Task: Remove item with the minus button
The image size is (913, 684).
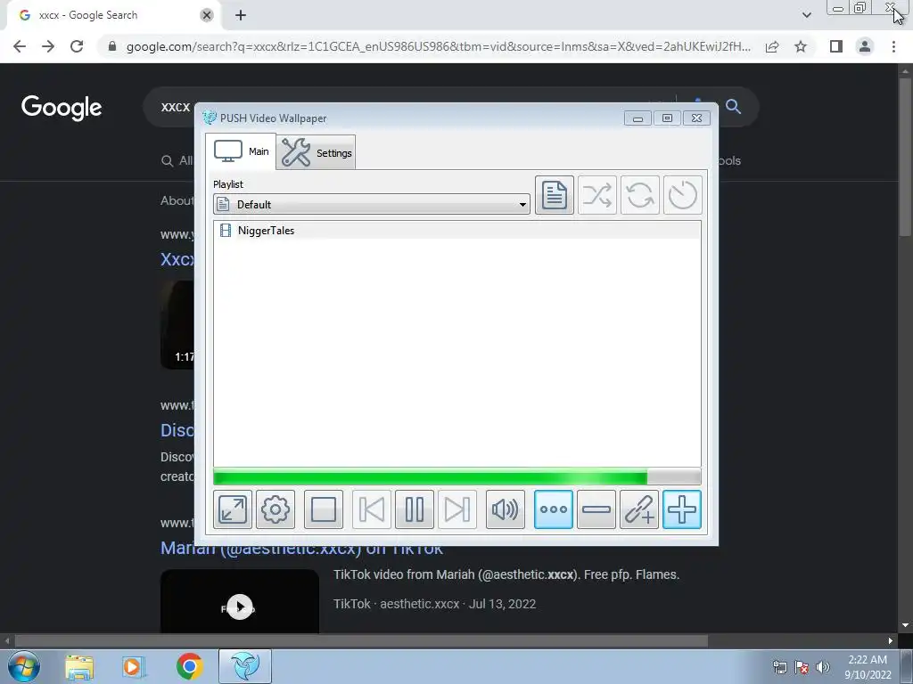Action: click(x=596, y=509)
